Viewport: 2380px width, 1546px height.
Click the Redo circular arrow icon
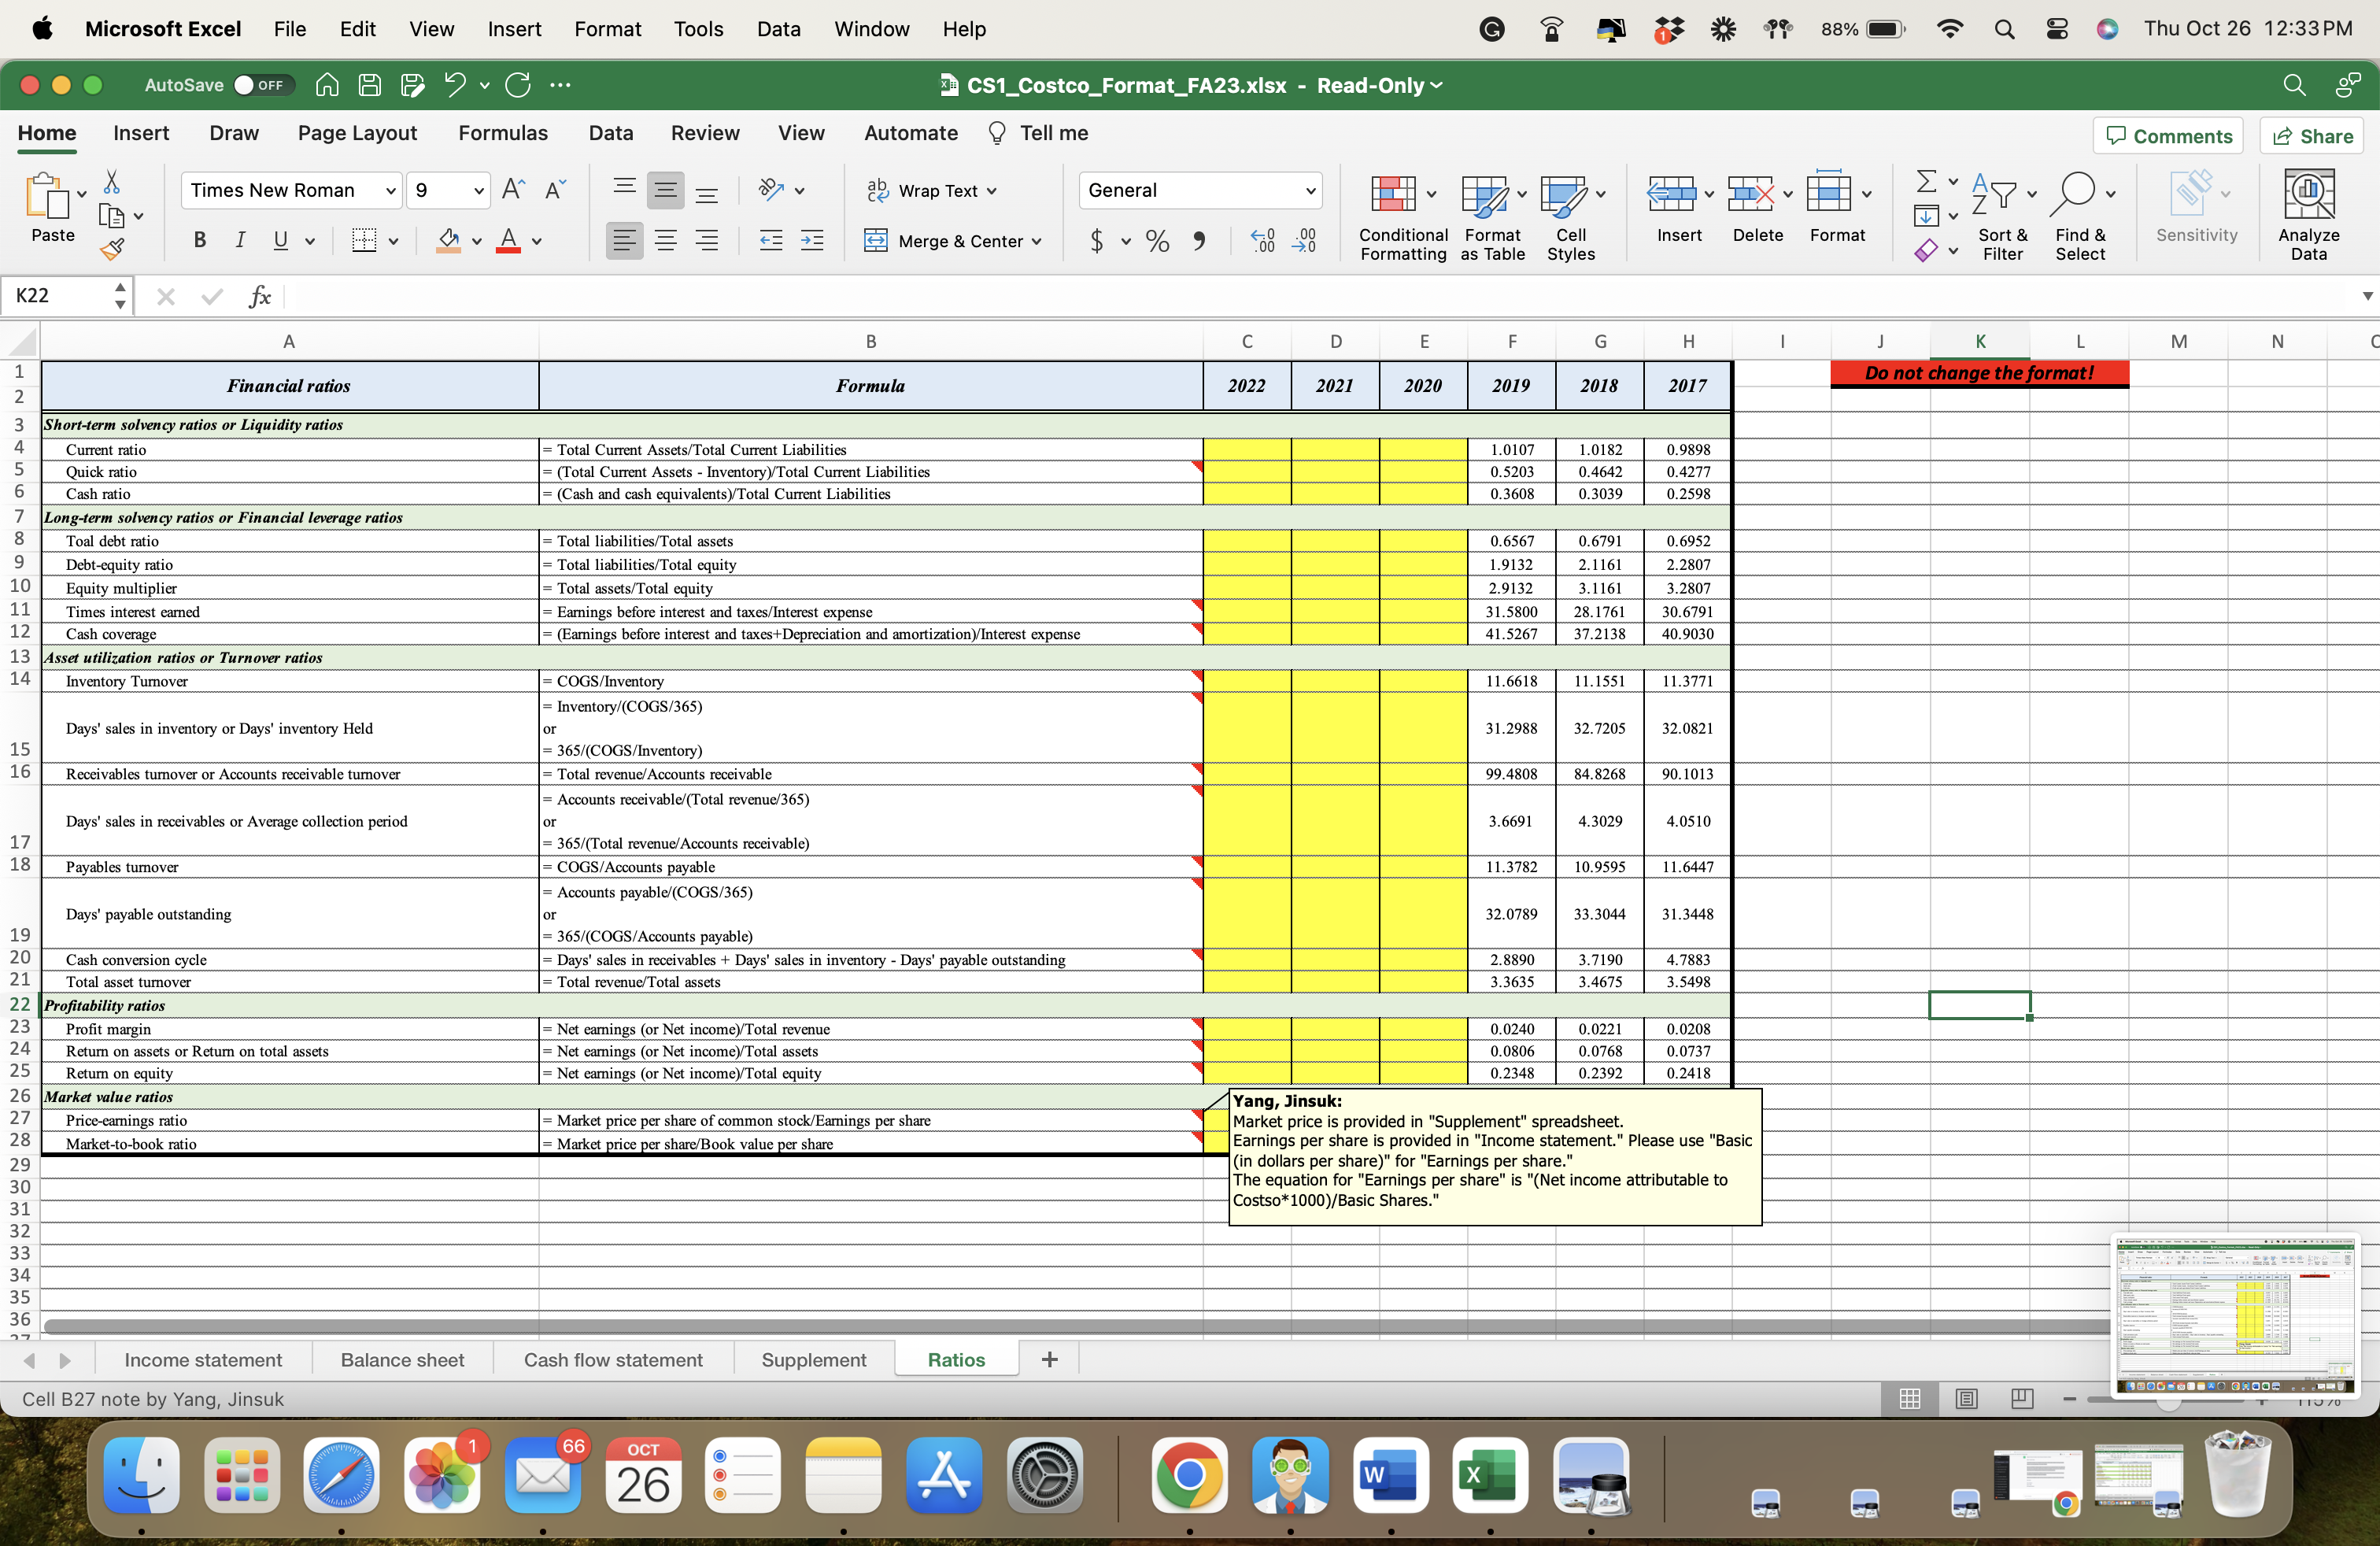pyautogui.click(x=517, y=85)
